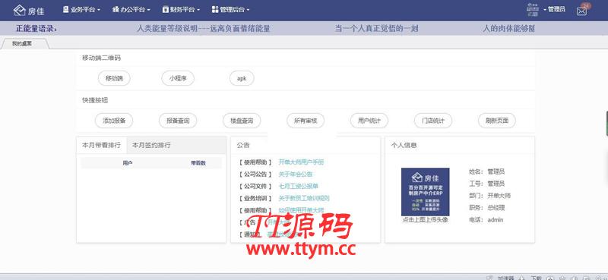The width and height of the screenshot is (608, 280).
Task: Click the 当一个人真正觉悟的一刻 marquee text
Action: coord(376,28)
